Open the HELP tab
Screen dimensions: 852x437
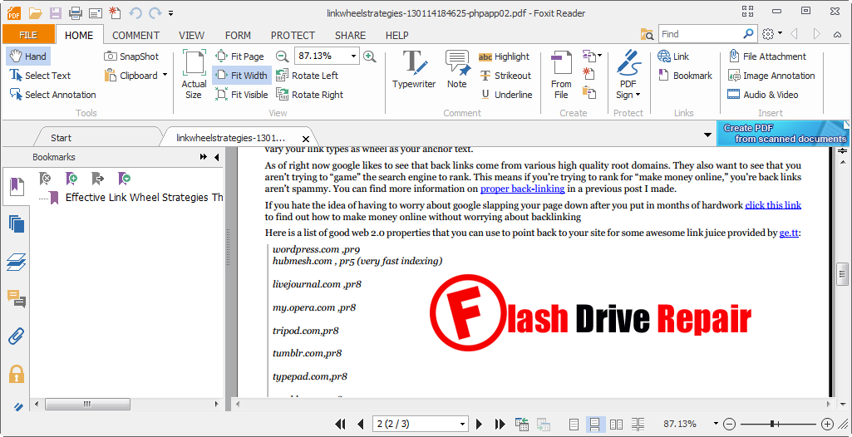pos(397,35)
